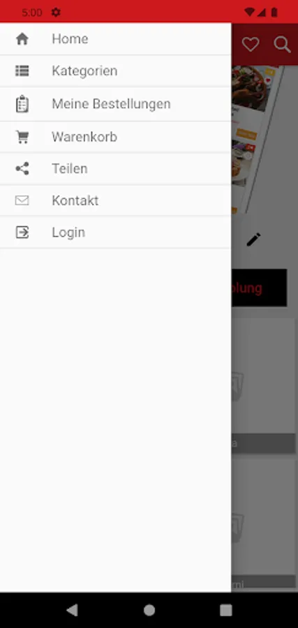Screen dimensions: 298x628
Task: Tap the black button with red text
Action: (x=259, y=288)
